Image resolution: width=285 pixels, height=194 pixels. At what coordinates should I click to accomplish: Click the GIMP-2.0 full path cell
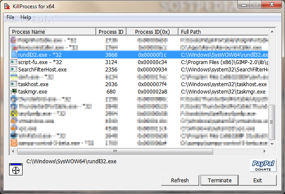[x=224, y=62]
